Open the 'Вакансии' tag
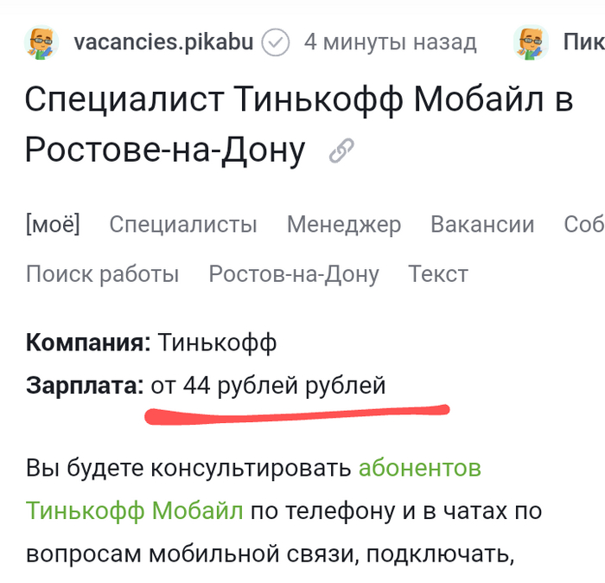Image resolution: width=605 pixels, height=583 pixels. click(x=482, y=225)
